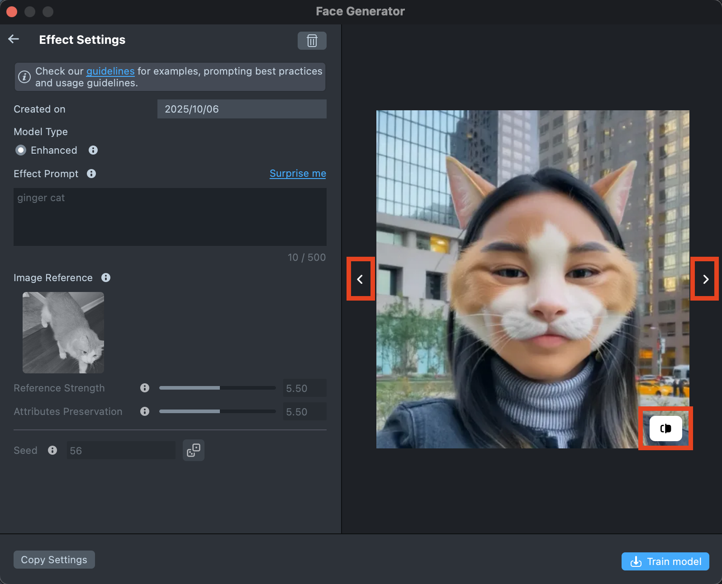Viewport: 722px width, 584px height.
Task: Click the Train model button
Action: 665,561
